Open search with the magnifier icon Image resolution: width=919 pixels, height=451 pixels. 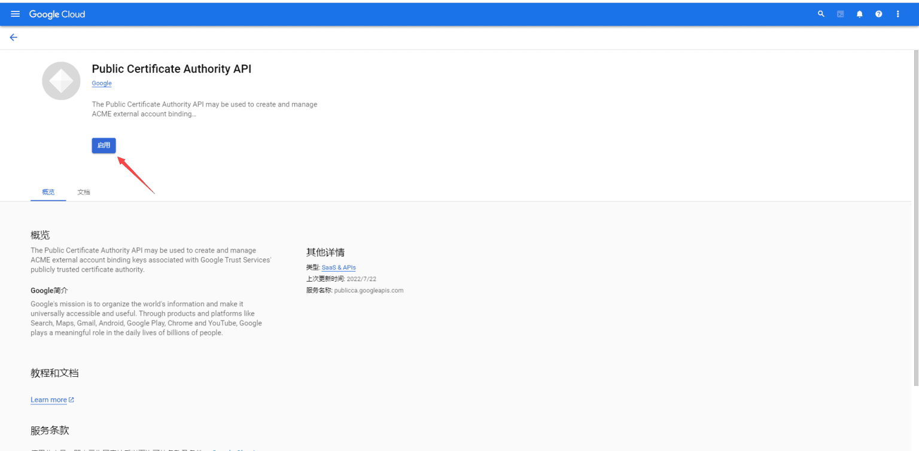click(821, 14)
